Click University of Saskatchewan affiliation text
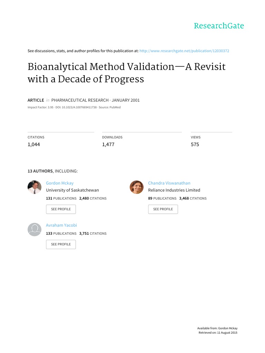Viewport: 265px width, 353px height. point(72,190)
